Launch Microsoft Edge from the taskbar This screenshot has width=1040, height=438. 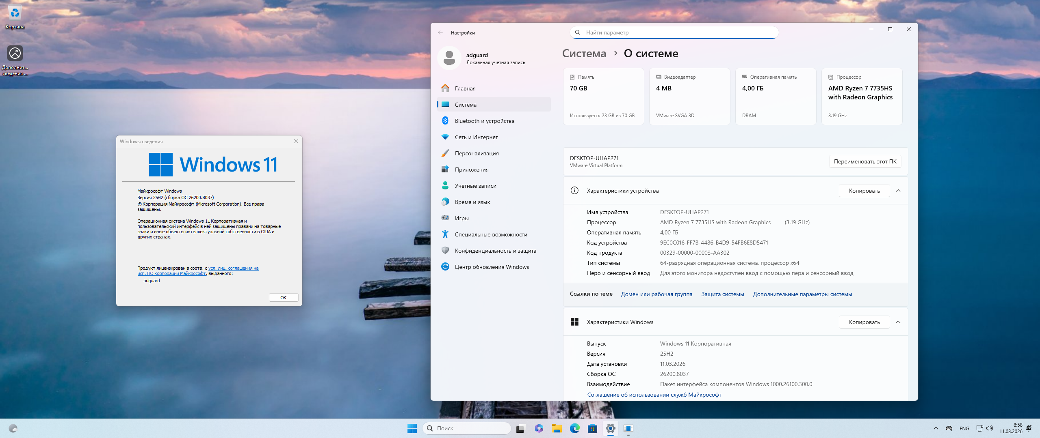tap(574, 428)
